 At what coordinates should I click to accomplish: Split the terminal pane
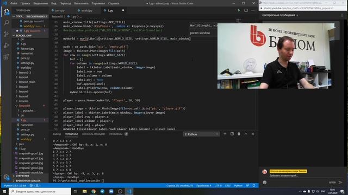pyautogui.click(x=232, y=134)
